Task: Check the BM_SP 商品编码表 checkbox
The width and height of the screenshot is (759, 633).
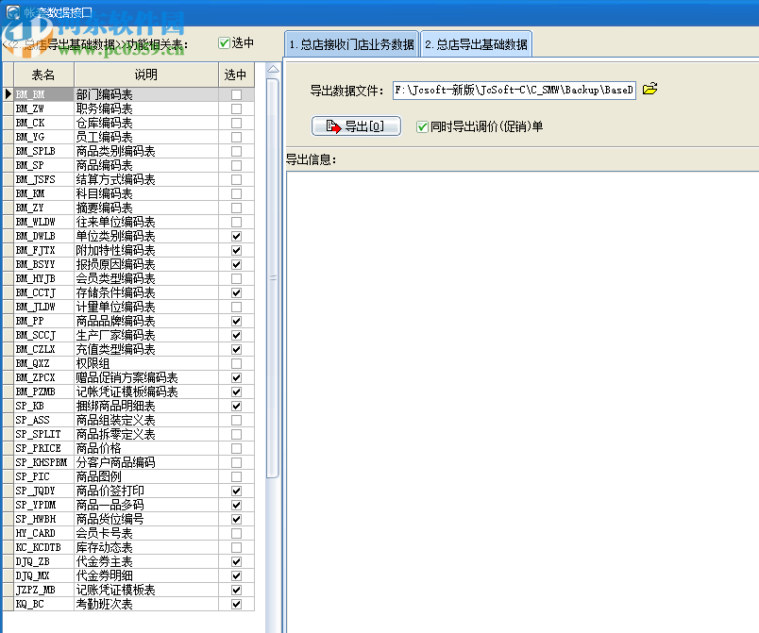Action: 236,165
